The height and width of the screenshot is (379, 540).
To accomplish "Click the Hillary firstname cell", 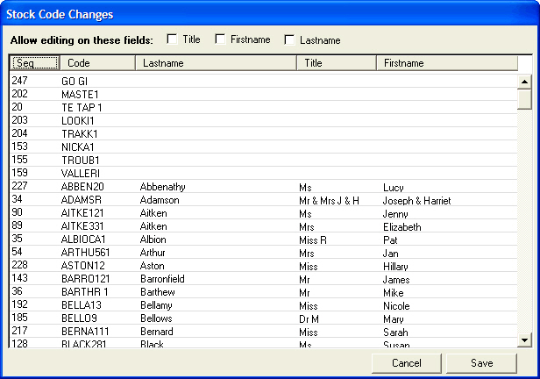I will point(395,267).
